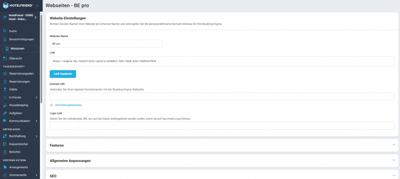
Task: Click the Housekeeping icon in sidebar
Action: [5, 105]
